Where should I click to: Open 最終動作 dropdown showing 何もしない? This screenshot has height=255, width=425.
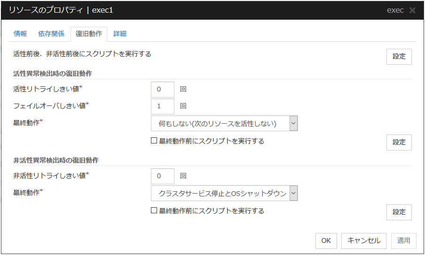[224, 124]
